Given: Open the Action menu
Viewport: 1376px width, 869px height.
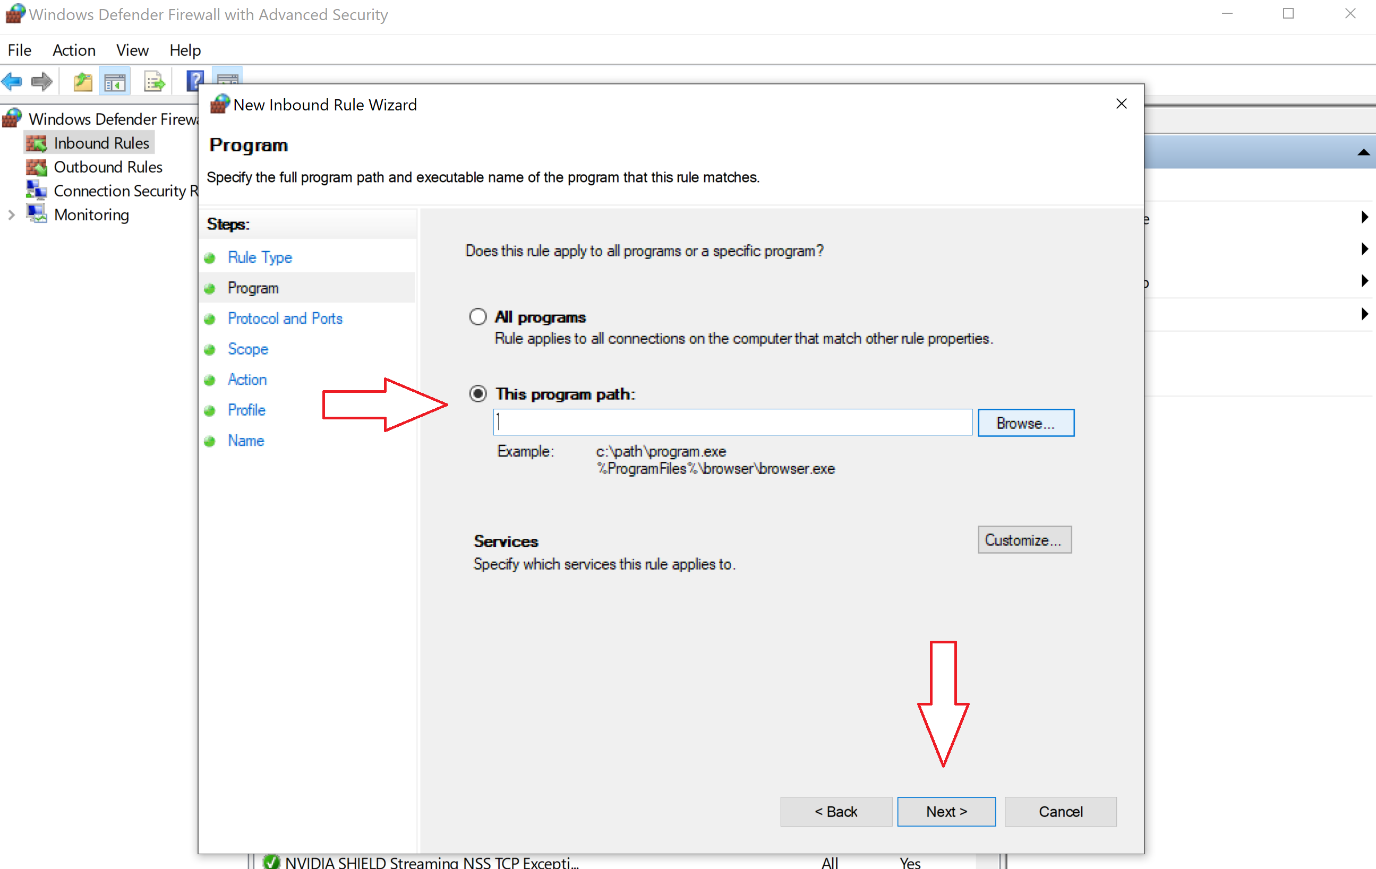Looking at the screenshot, I should pyautogui.click(x=74, y=50).
